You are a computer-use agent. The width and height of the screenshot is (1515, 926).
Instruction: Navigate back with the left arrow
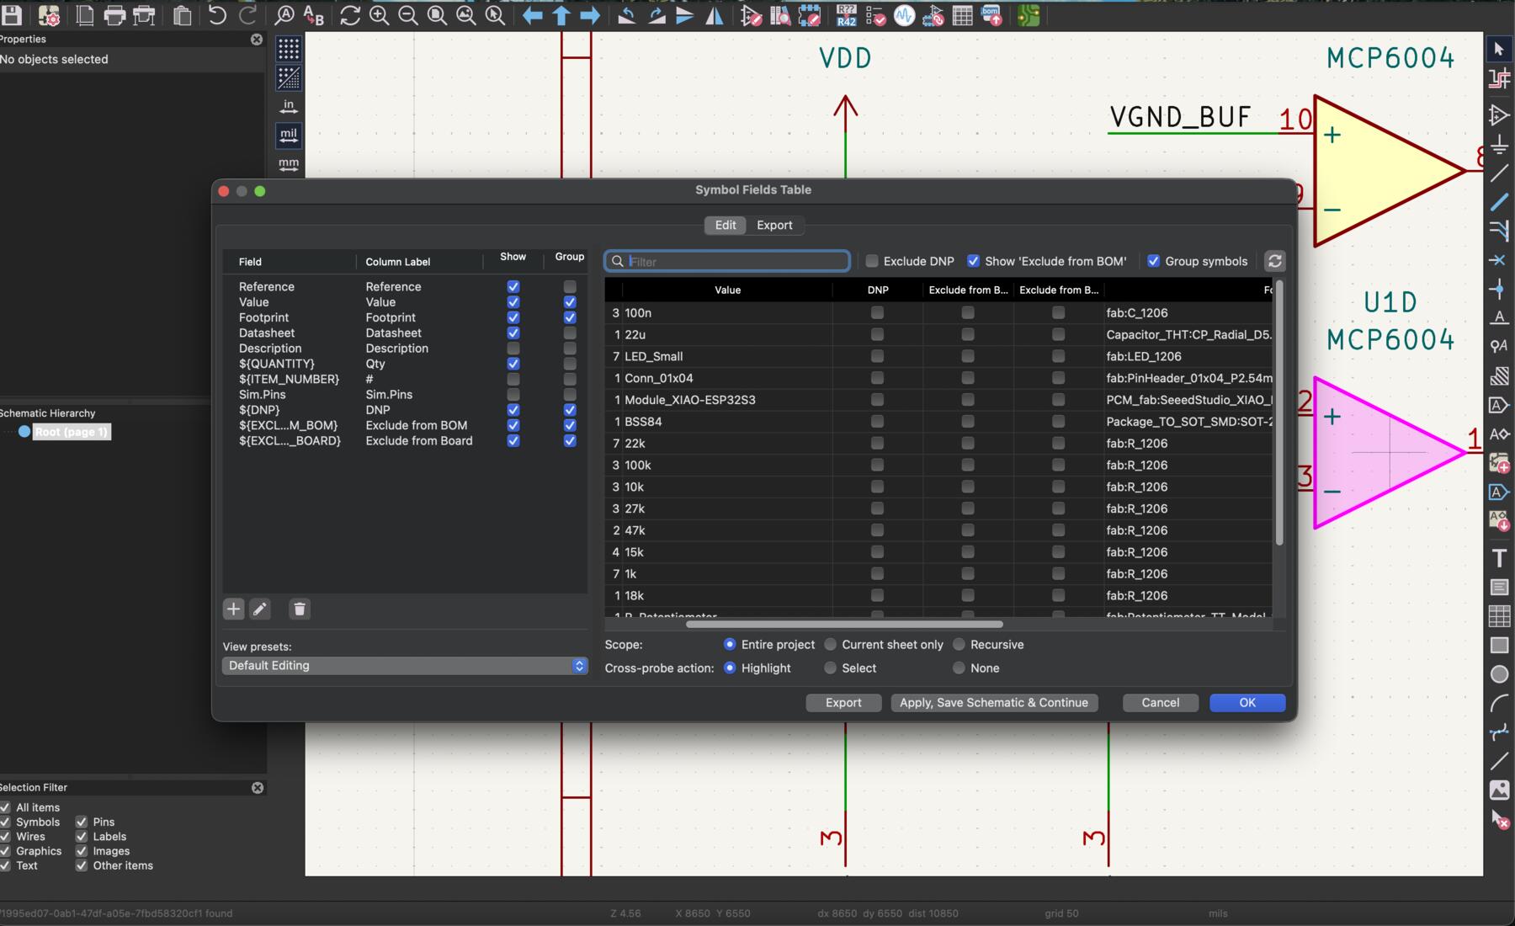coord(532,15)
